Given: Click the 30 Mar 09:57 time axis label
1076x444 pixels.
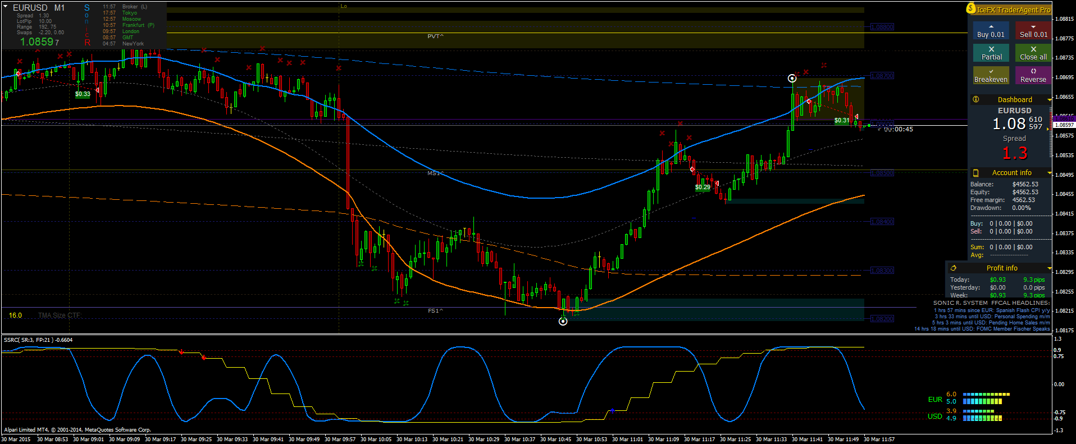Looking at the screenshot, I should point(340,439).
